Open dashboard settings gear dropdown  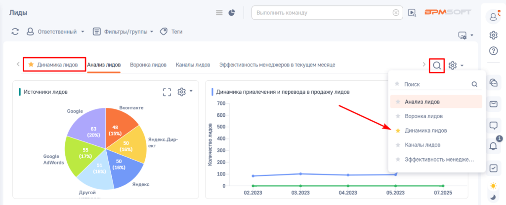(456, 66)
